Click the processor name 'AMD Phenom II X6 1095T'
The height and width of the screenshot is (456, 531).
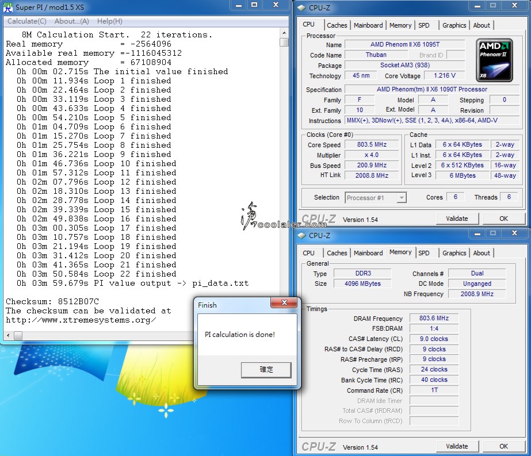(404, 44)
